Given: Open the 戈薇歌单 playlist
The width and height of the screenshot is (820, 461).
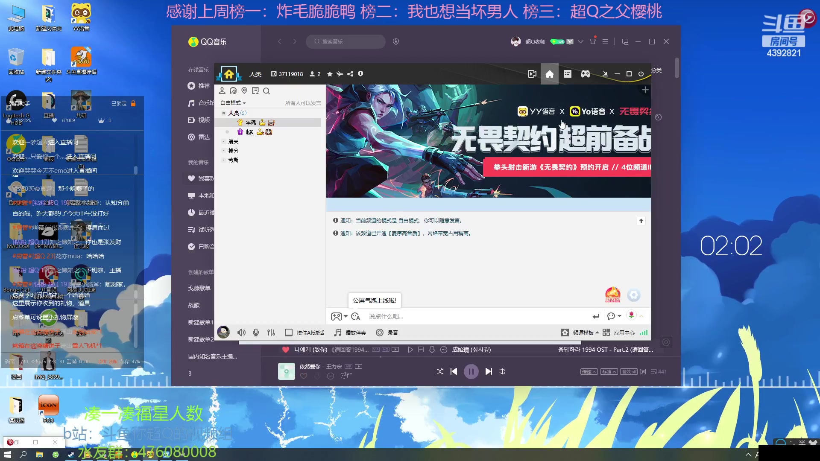Looking at the screenshot, I should 199,288.
